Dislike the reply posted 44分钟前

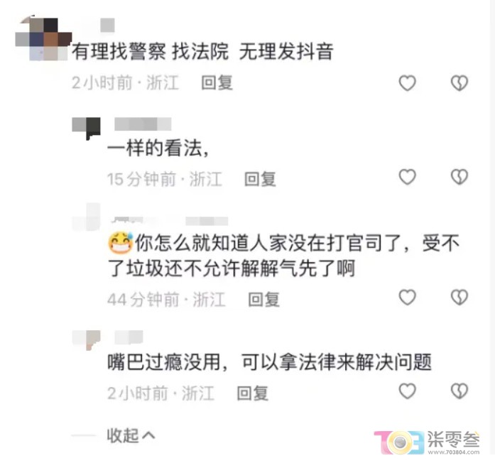tap(459, 298)
